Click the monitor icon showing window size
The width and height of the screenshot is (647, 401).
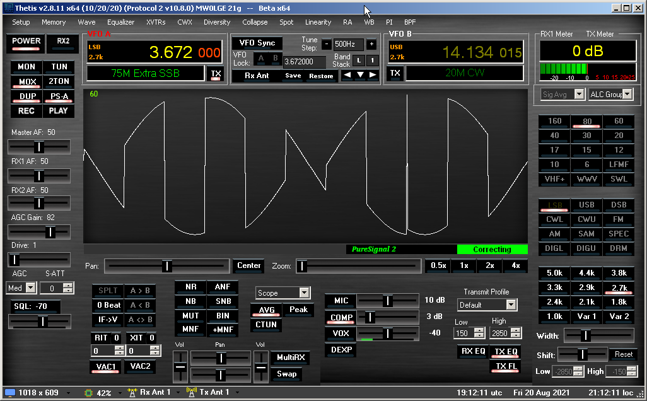coord(9,392)
